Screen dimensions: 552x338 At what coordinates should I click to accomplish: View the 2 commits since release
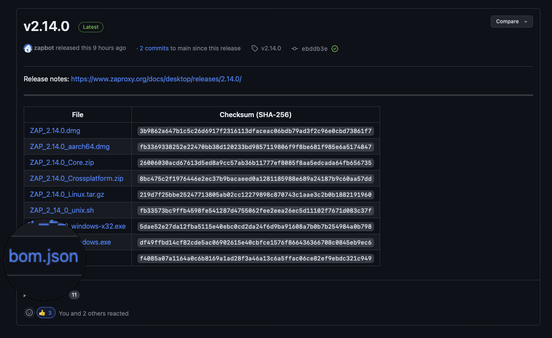154,48
